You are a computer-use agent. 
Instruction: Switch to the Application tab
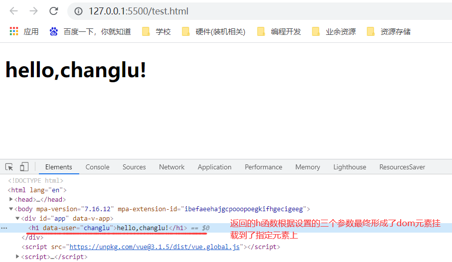(x=214, y=167)
